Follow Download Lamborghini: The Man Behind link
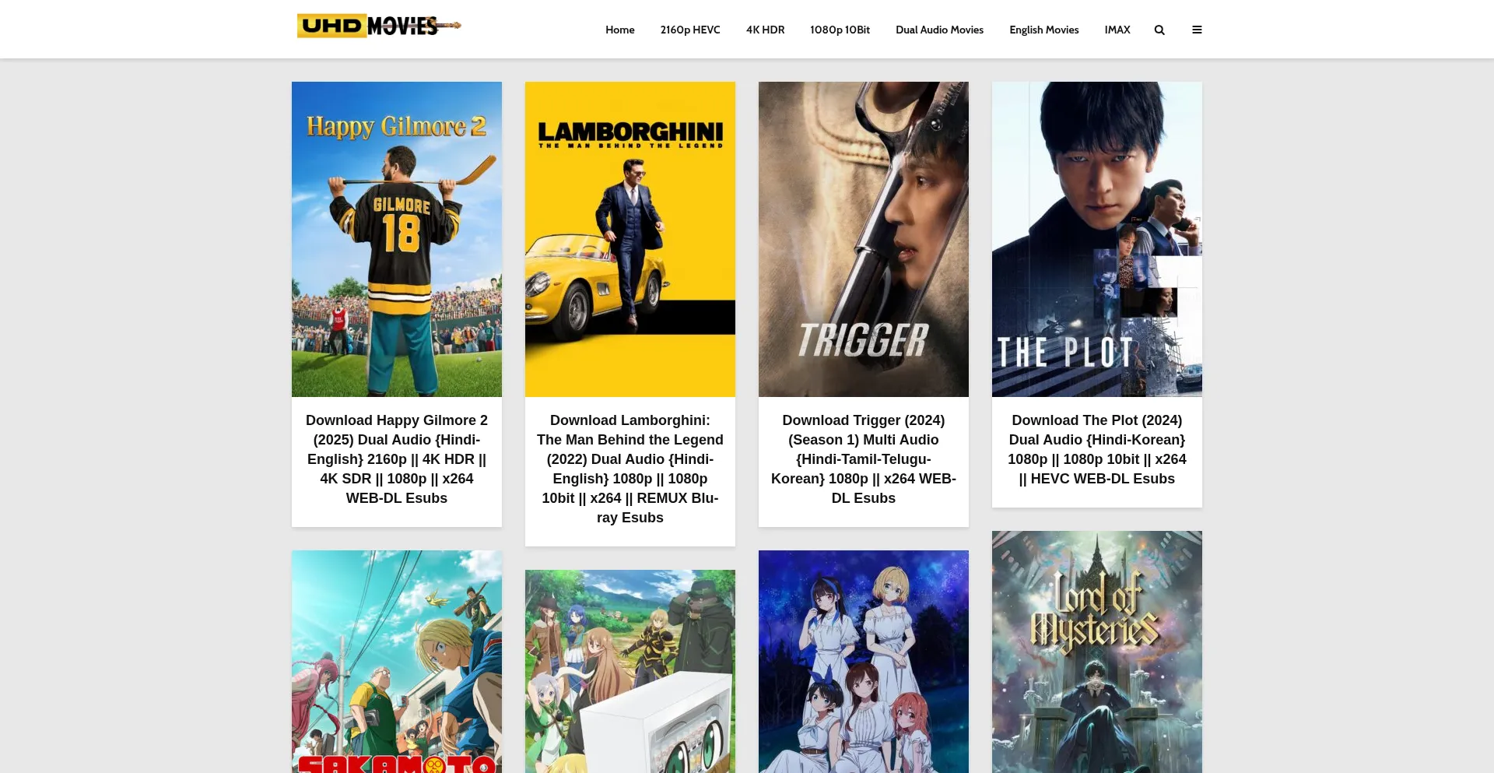The image size is (1494, 773). 630,469
